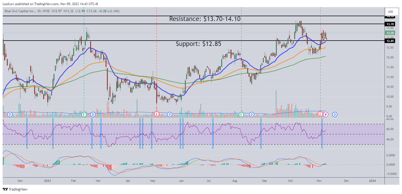402x194 pixels.
Task: Open the red earnings marker in early May
Action: pyautogui.click(x=157, y=114)
